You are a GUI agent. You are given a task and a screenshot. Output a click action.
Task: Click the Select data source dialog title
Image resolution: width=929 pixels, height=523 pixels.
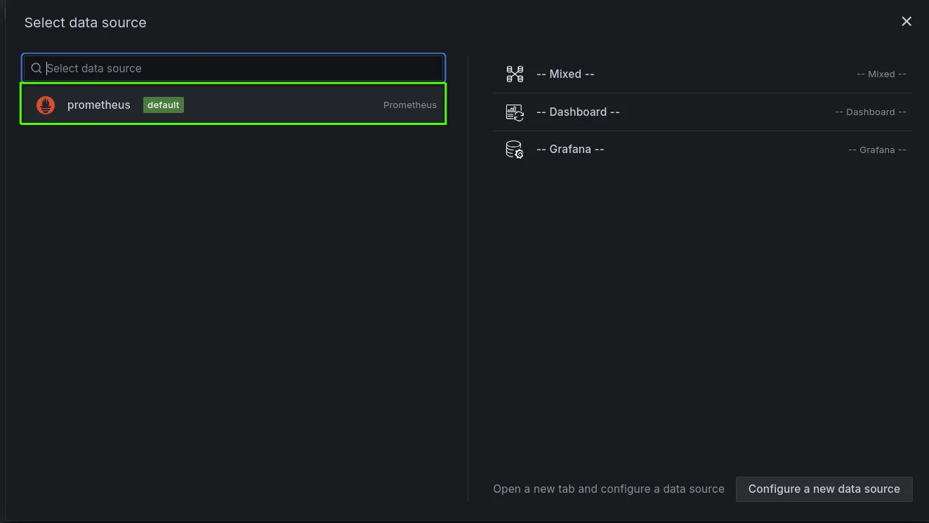[85, 22]
